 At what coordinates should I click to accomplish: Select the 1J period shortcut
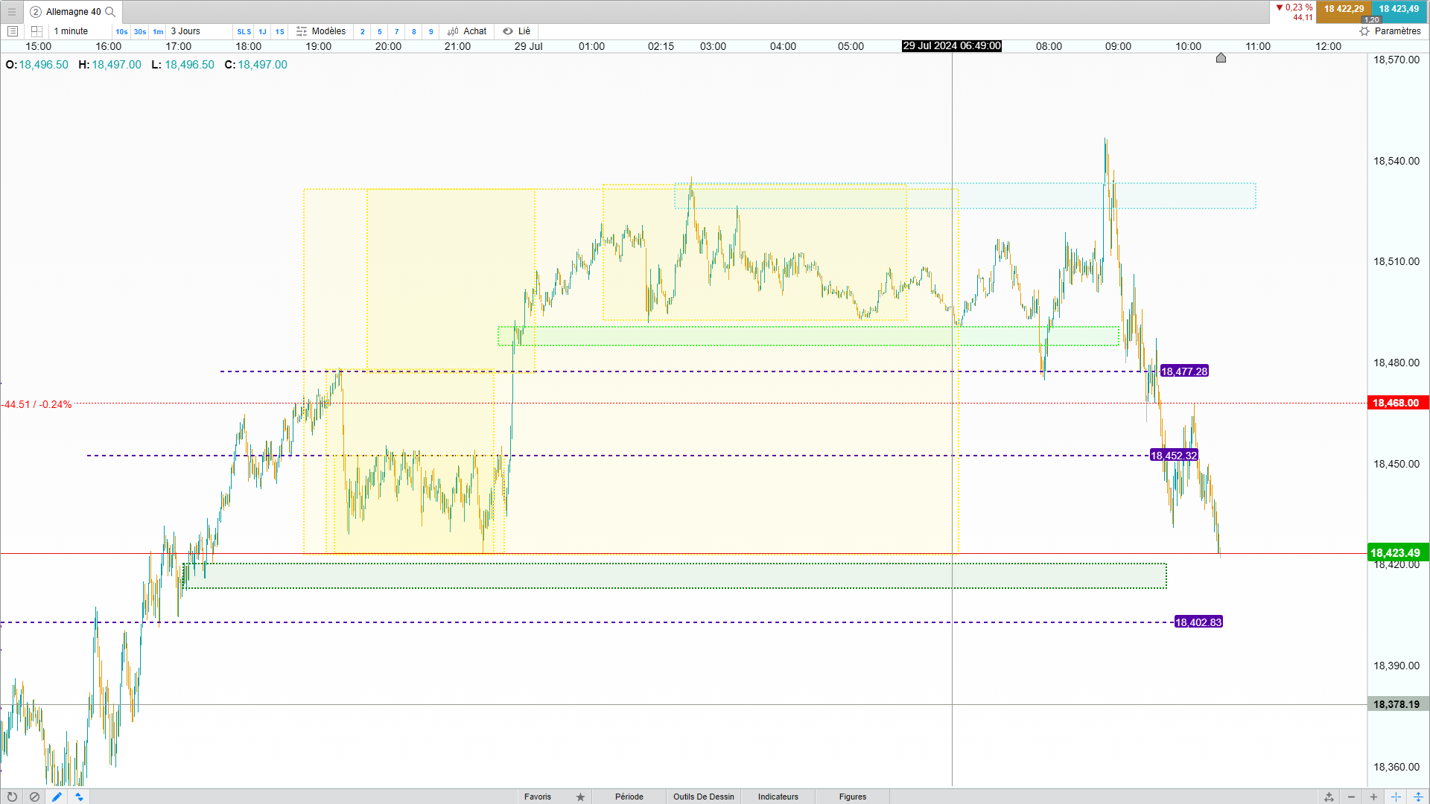[x=262, y=32]
